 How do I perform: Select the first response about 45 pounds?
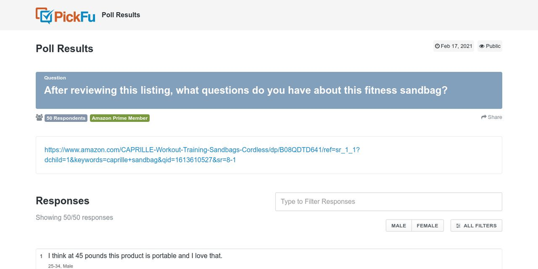269,259
